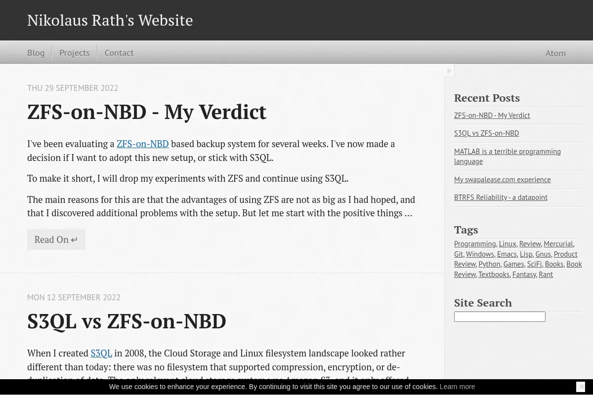Go to Nikolaus Rath's Website home title
The height and width of the screenshot is (395, 593).
coord(110,20)
